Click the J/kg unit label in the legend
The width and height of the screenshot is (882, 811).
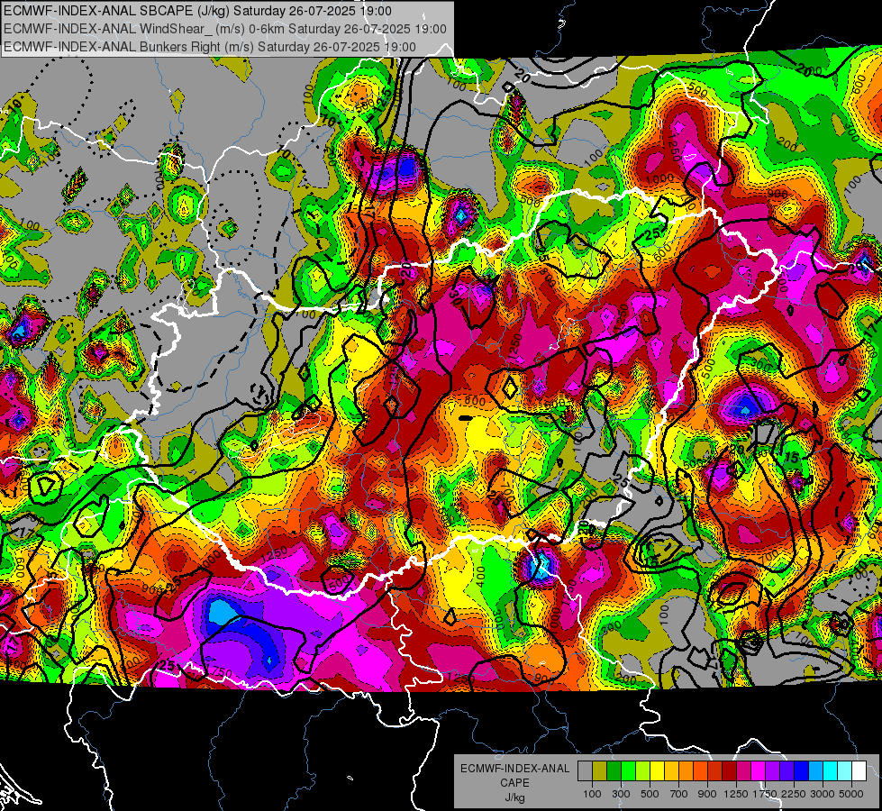[515, 797]
